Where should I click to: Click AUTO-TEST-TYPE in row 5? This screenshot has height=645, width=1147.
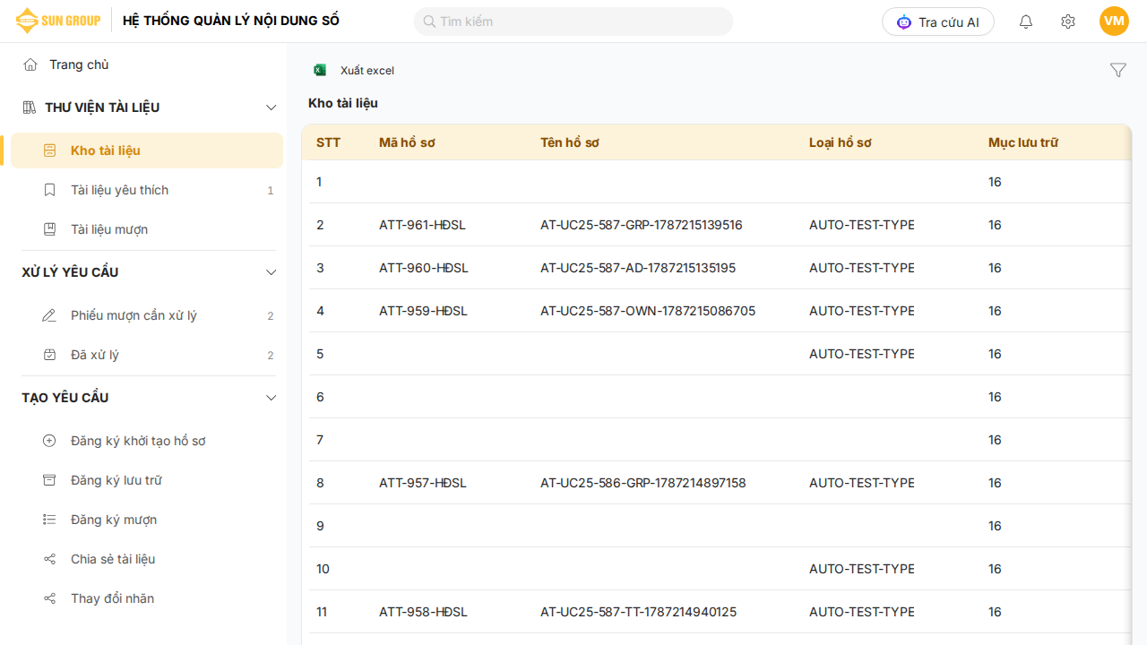(x=861, y=354)
